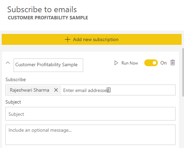Viewport: 184px width, 148px height.
Task: Click the CUSTOMER PROFITABILITY SAMPLE subtitle
Action: [x=48, y=18]
